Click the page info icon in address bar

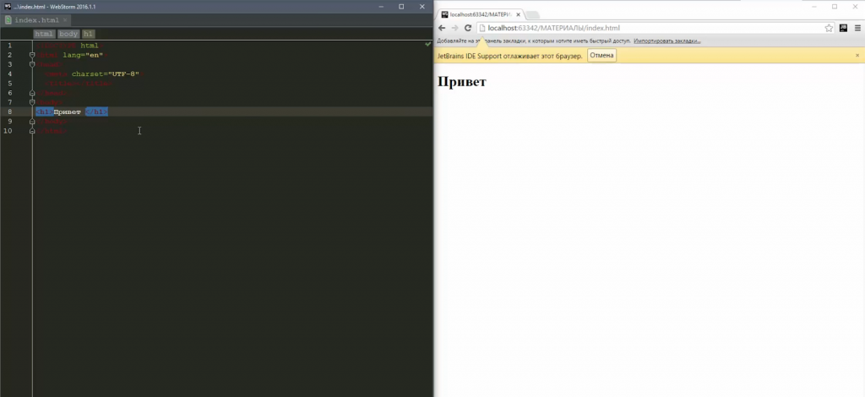pyautogui.click(x=481, y=28)
